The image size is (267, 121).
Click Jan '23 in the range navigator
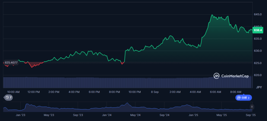tap(20, 115)
